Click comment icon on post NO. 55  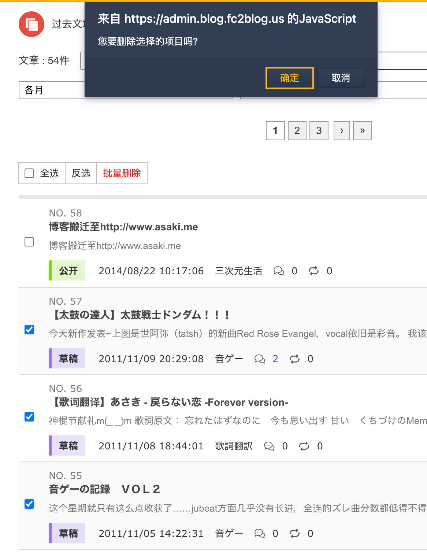[x=260, y=534]
